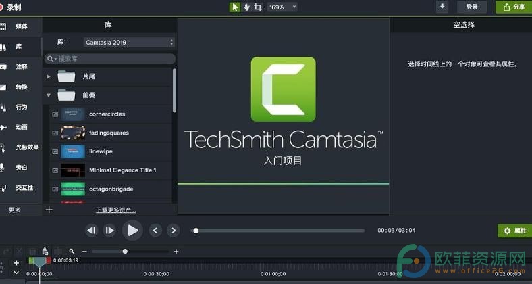This screenshot has width=532, height=284.
Task: Click the green 分享 share button
Action: [x=514, y=7]
